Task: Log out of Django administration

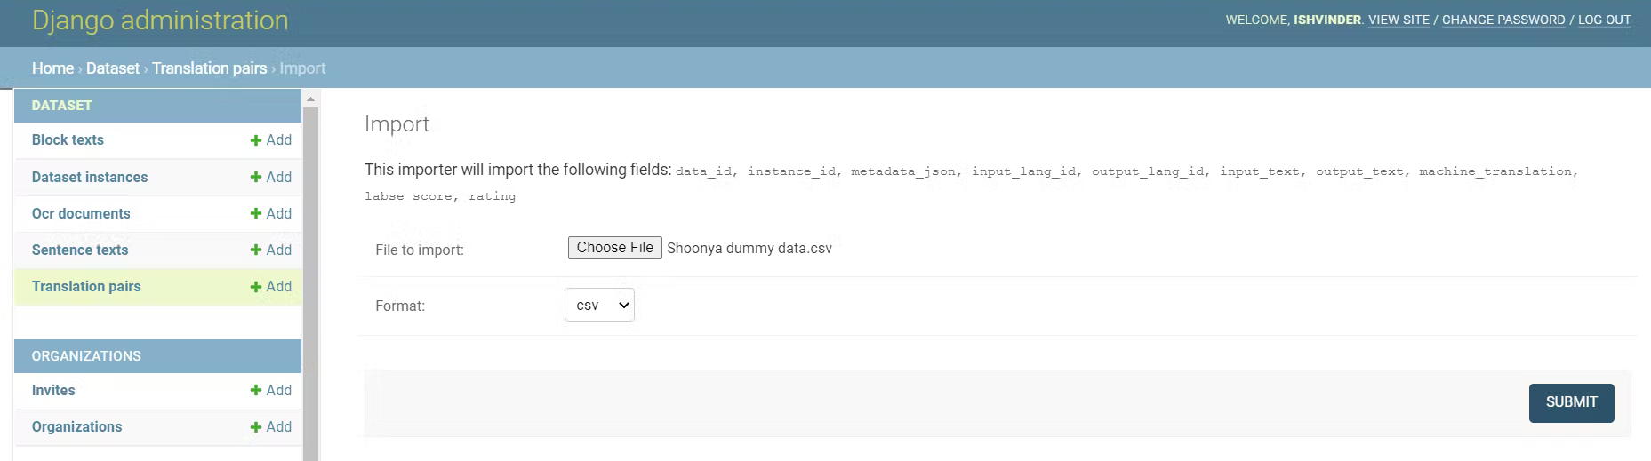Action: coord(1604,20)
